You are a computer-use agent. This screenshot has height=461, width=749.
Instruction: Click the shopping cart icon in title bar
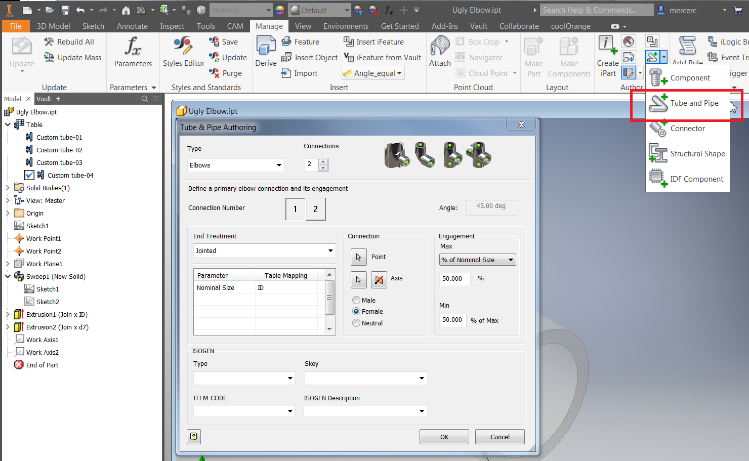738,10
